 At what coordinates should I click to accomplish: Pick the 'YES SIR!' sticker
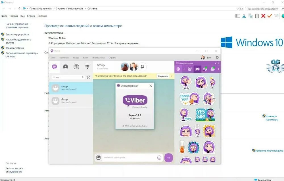pos(205,115)
